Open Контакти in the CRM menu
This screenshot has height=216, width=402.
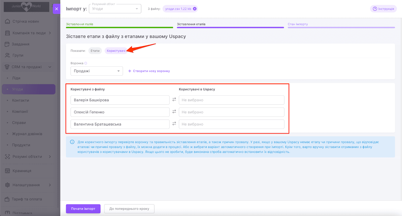tap(21, 100)
